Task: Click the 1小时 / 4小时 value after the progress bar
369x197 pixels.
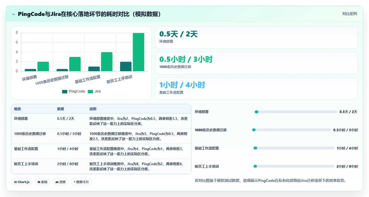Action: click(x=347, y=148)
